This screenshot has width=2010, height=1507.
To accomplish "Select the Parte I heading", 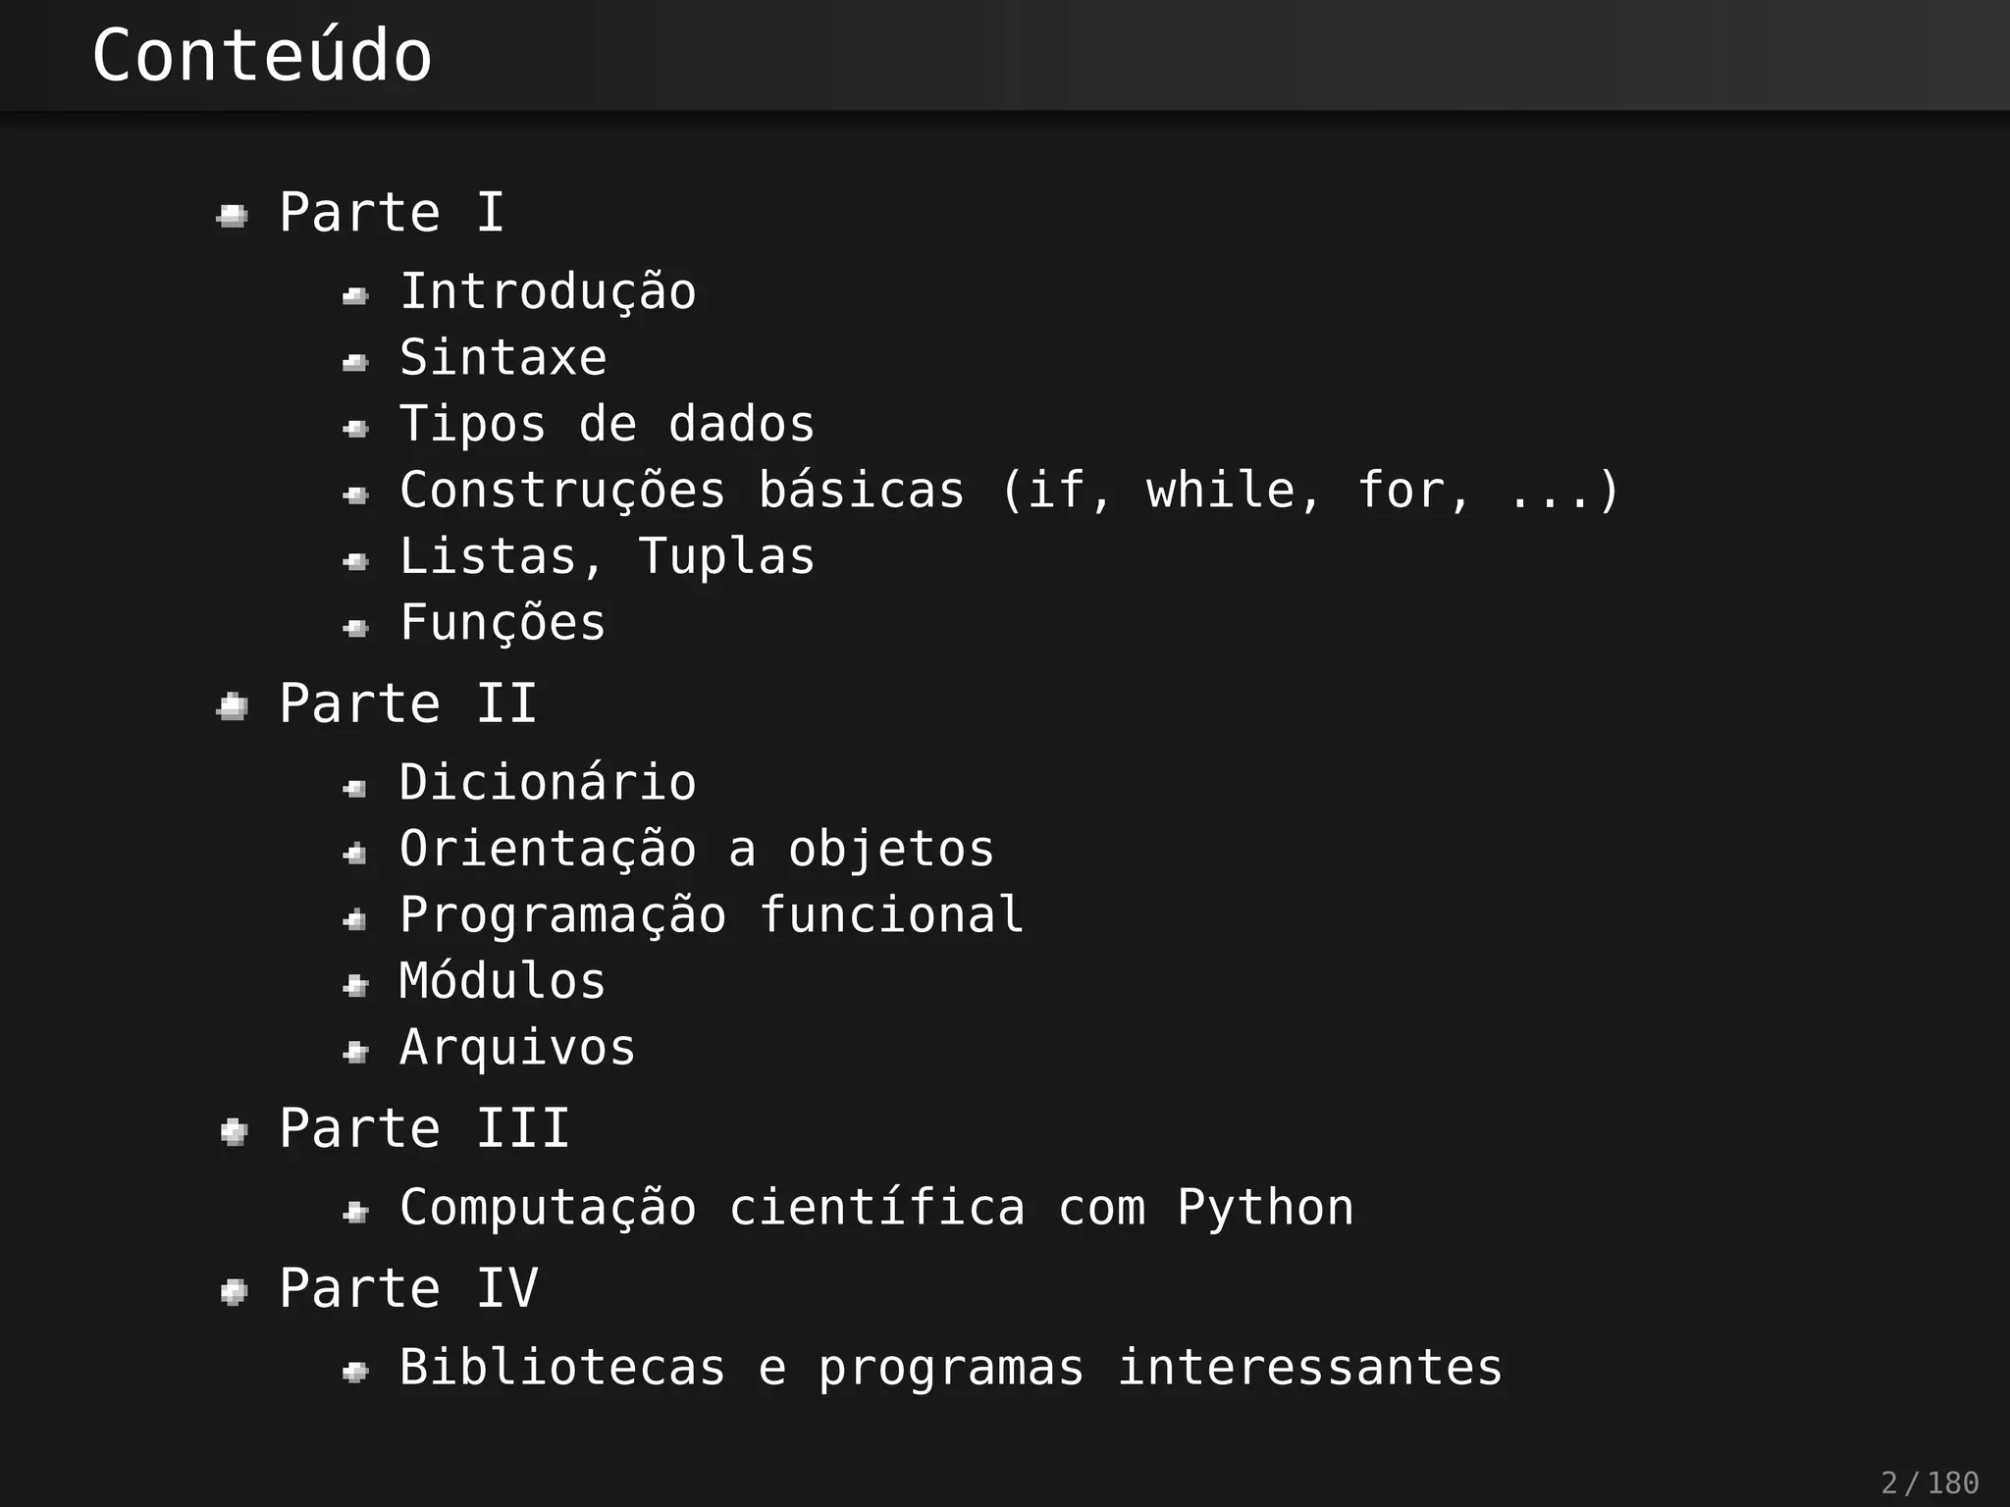I will point(392,212).
